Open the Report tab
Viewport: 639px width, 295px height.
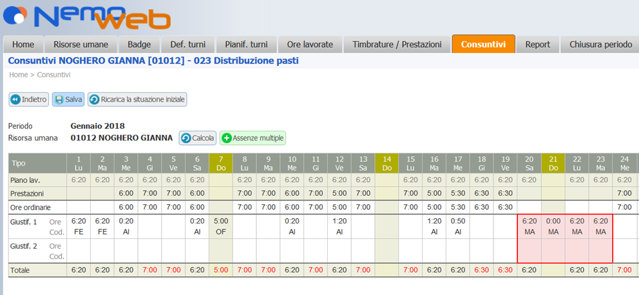[537, 44]
